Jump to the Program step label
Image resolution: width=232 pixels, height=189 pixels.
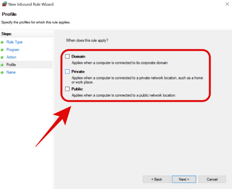click(13, 50)
